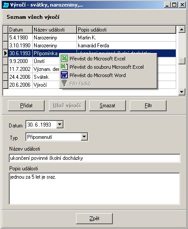The height and width of the screenshot is (229, 188).
Task: Click the list scrollbar up arrow
Action: coord(182,29)
